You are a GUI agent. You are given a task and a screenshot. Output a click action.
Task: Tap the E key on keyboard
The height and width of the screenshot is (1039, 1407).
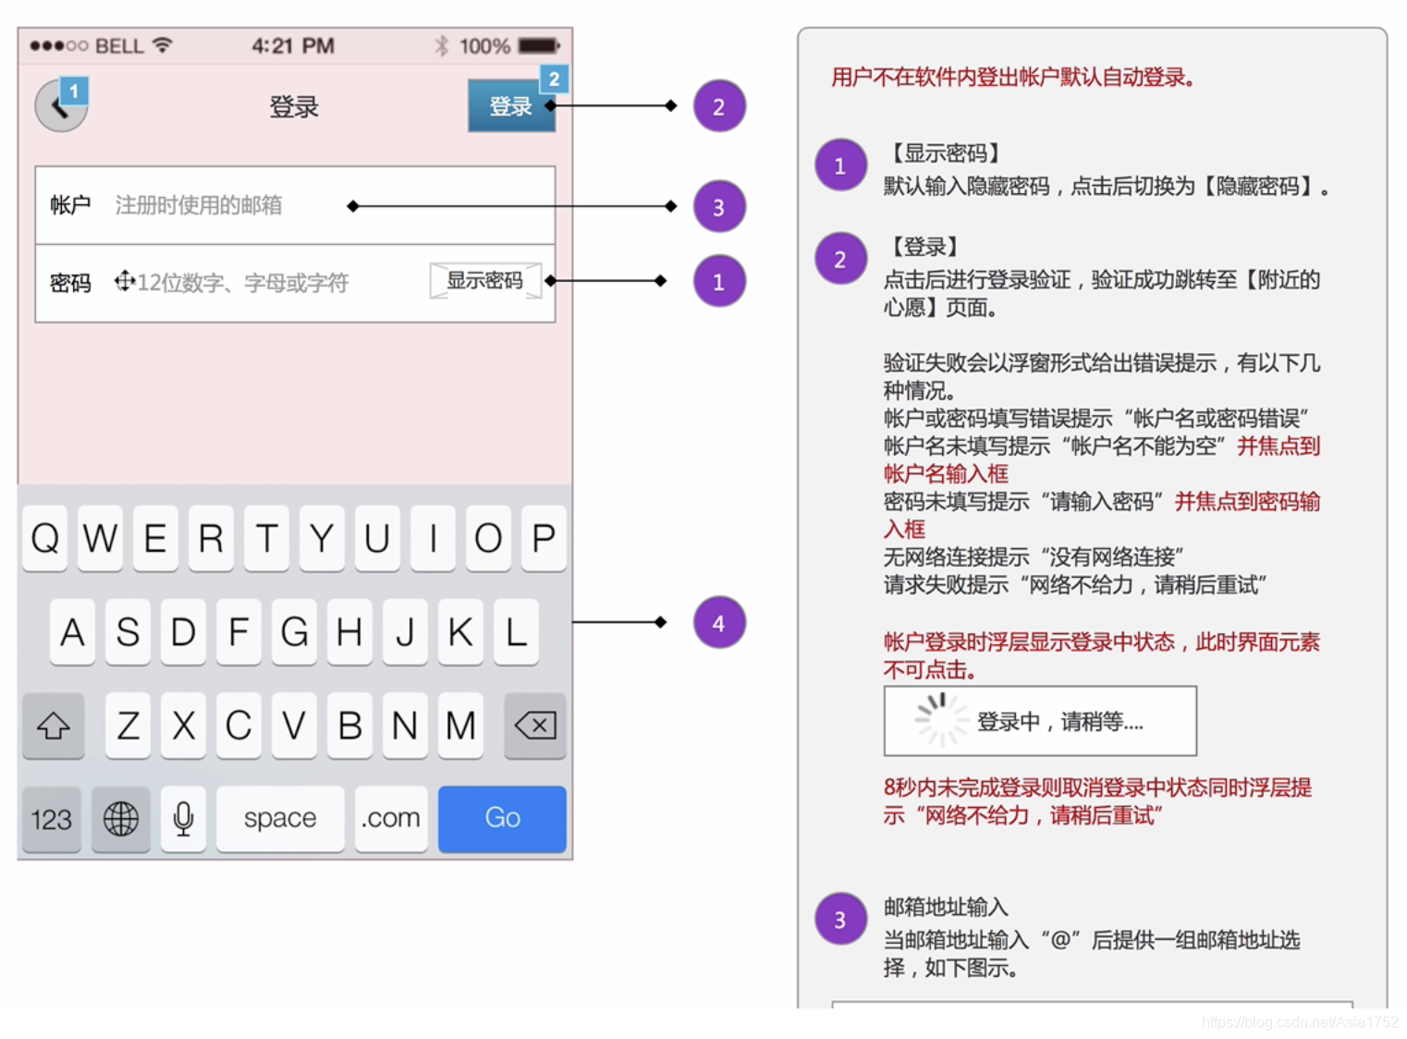(x=155, y=538)
